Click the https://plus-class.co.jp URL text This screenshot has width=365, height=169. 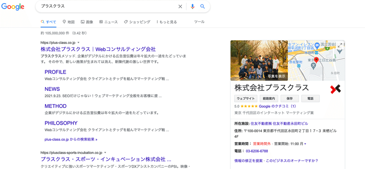click(58, 42)
